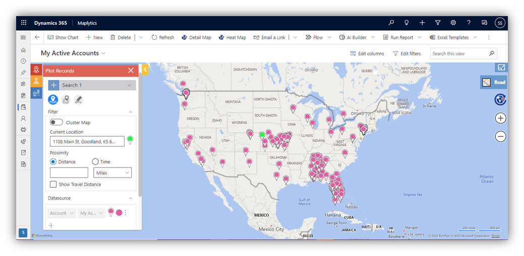524x256 pixels.
Task: Click New in command bar
Action: tap(94, 37)
